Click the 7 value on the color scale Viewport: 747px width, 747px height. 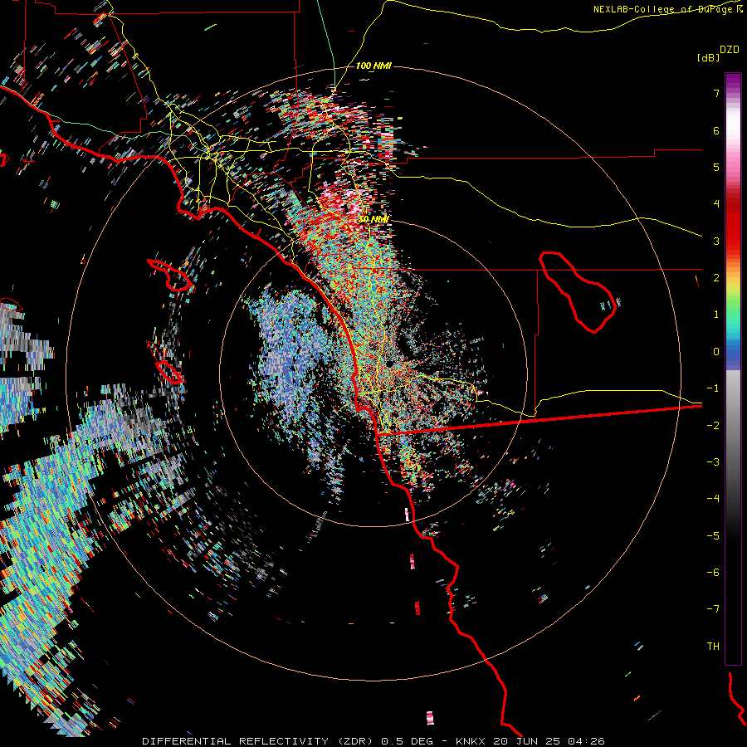point(716,93)
